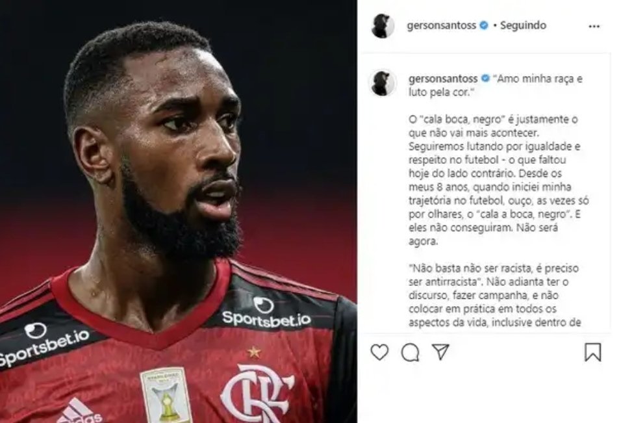Click the verified badge in the caption
The image size is (619, 423).
pyautogui.click(x=486, y=79)
